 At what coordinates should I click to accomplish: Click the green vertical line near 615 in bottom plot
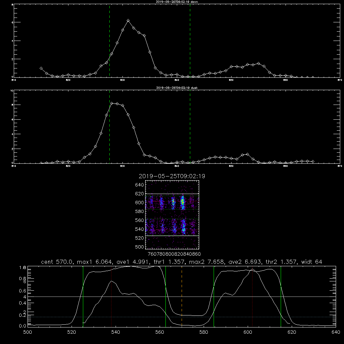[x=281, y=297]
